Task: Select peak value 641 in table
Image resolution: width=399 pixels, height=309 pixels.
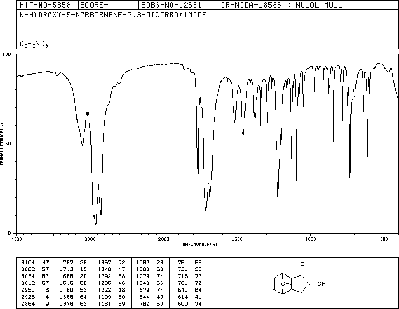Action: tap(182, 290)
